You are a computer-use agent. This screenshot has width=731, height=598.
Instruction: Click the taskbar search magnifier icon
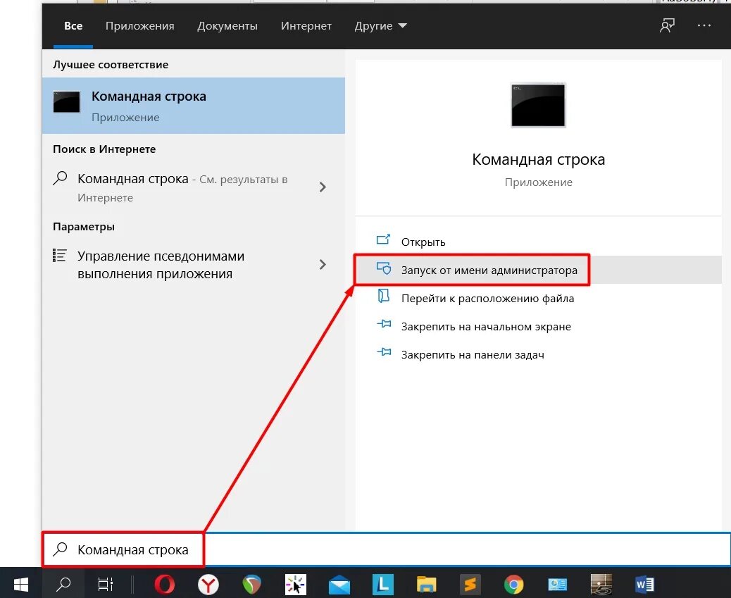pos(63,583)
